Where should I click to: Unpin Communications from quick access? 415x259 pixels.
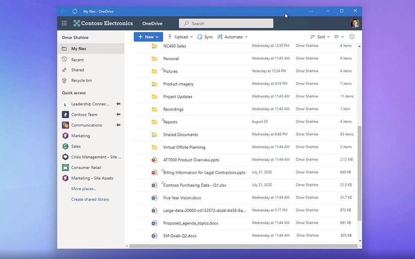pos(118,125)
